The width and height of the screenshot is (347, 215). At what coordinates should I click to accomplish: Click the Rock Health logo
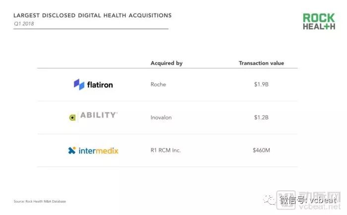coord(319,21)
